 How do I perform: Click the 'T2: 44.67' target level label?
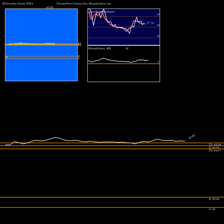coord(215,151)
